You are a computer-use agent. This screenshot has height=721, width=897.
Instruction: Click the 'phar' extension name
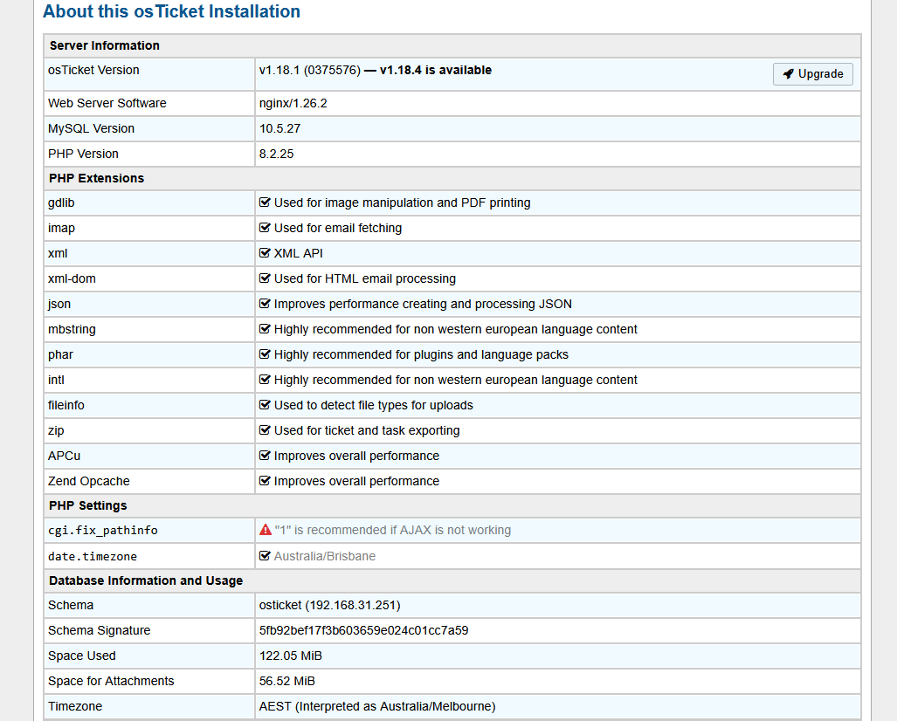point(60,354)
